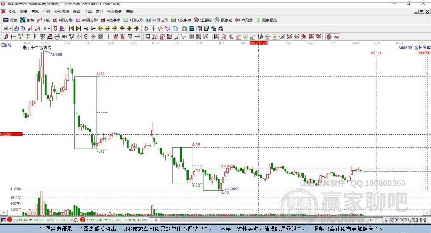431x233 pixels.
Task: Toggle the colorful triangle flag button
Action: (62, 29)
